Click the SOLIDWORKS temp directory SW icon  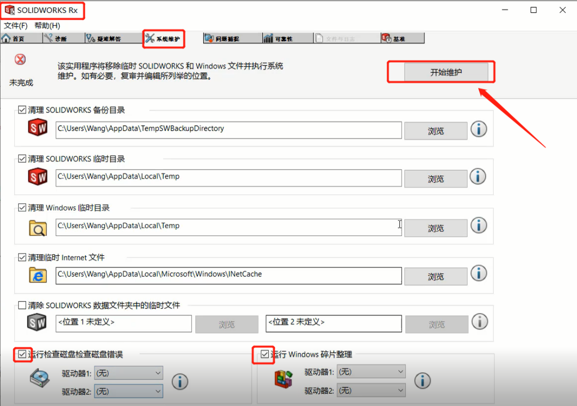tap(37, 176)
